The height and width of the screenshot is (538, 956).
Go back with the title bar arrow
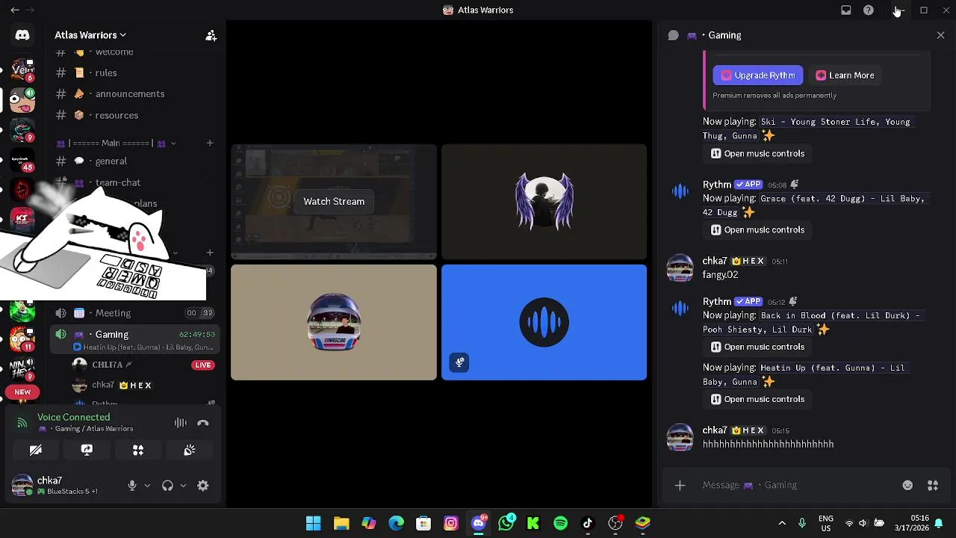click(x=14, y=10)
